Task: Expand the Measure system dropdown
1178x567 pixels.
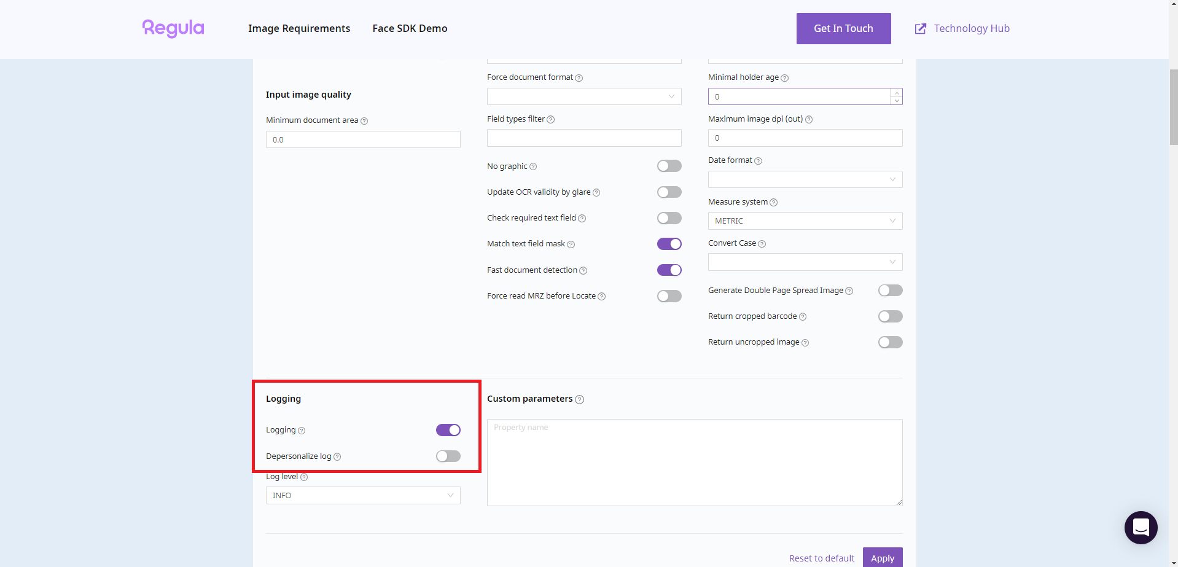Action: click(805, 221)
